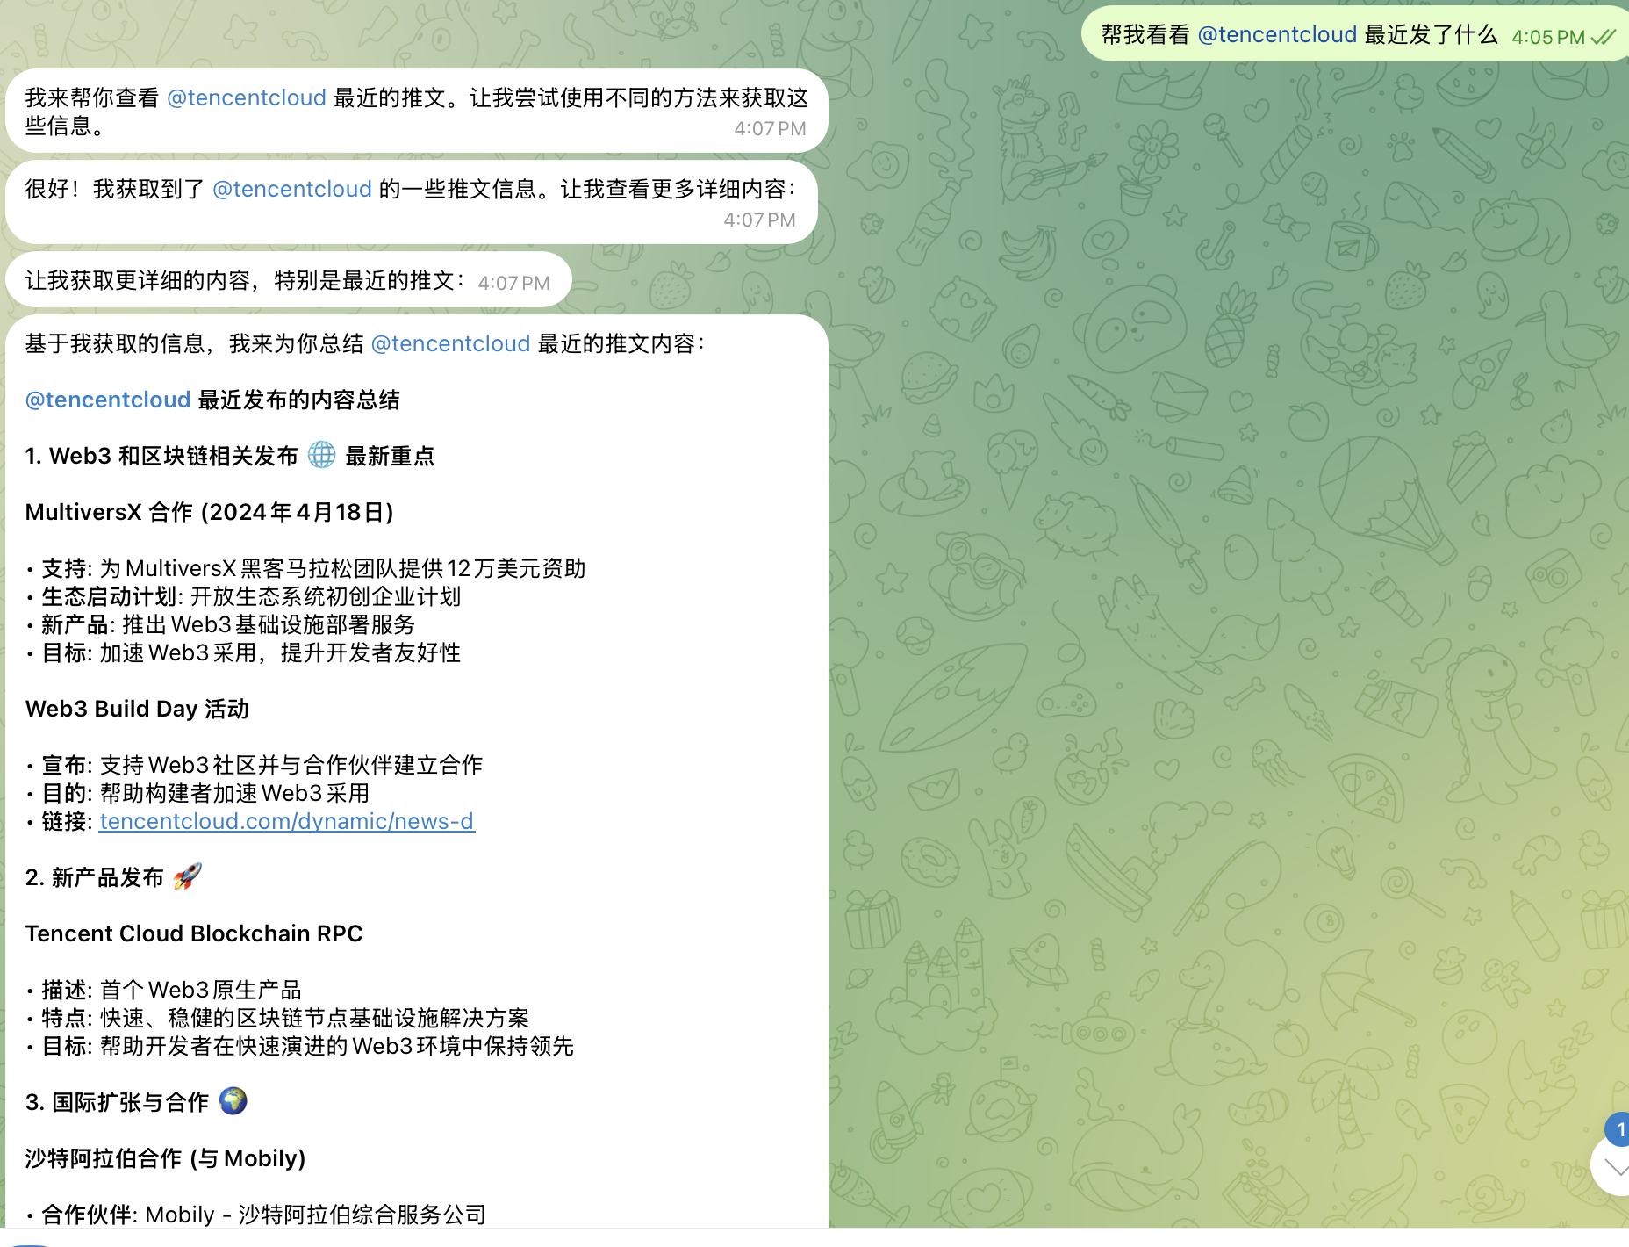Click the globe emoji beside Web3 heading
1629x1247 pixels.
tap(321, 455)
